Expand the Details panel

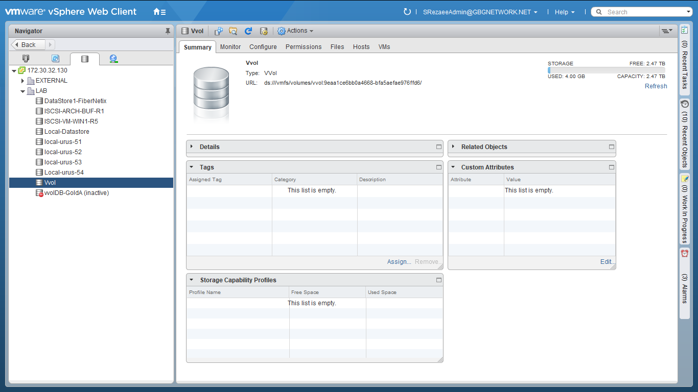tap(192, 146)
